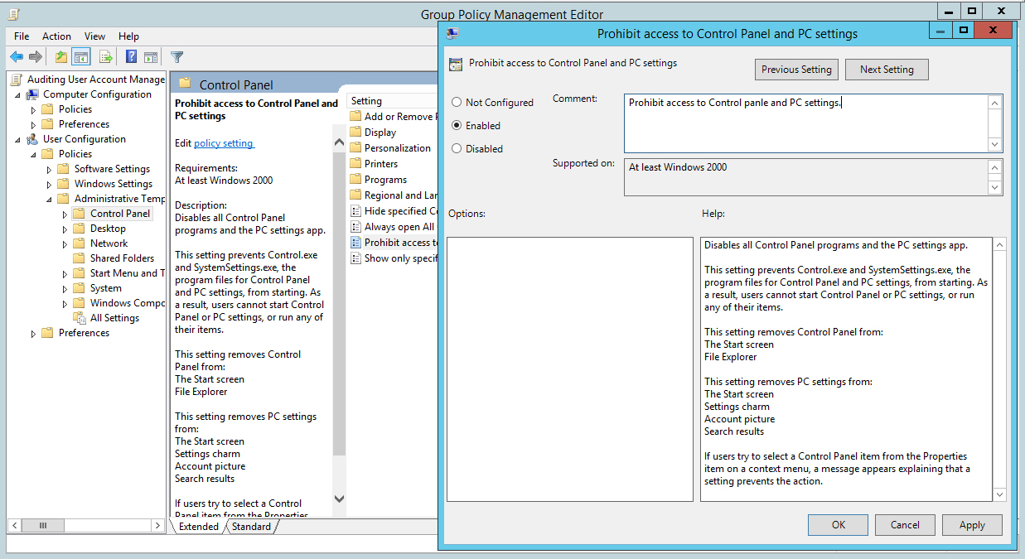The height and width of the screenshot is (559, 1025).
Task: Click inside the Comment text box
Action: (x=805, y=123)
